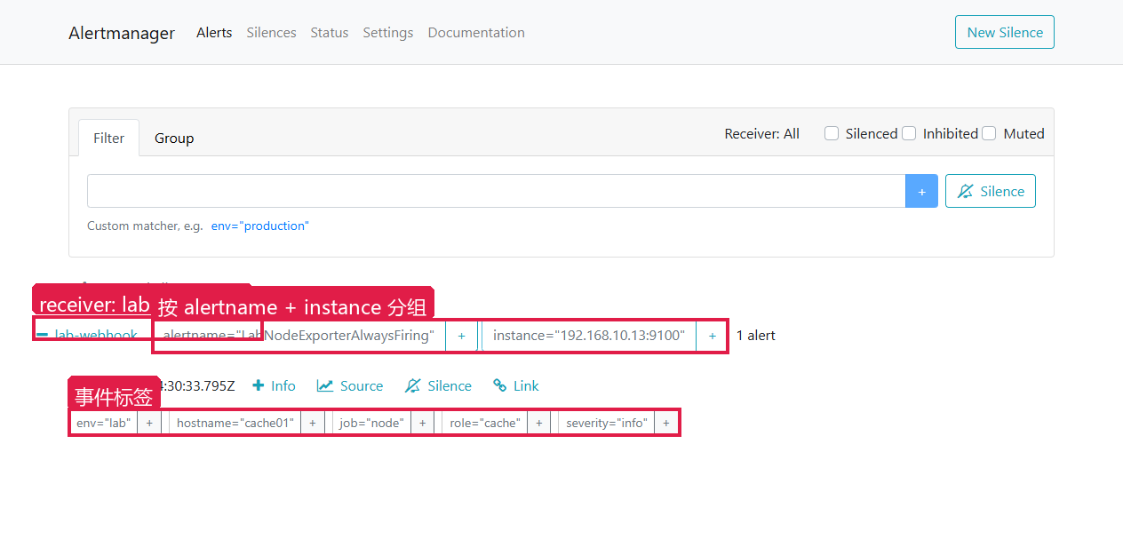Image resolution: width=1123 pixels, height=555 pixels.
Task: Add hostname="cache01" to filter with plus
Action: pos(313,423)
